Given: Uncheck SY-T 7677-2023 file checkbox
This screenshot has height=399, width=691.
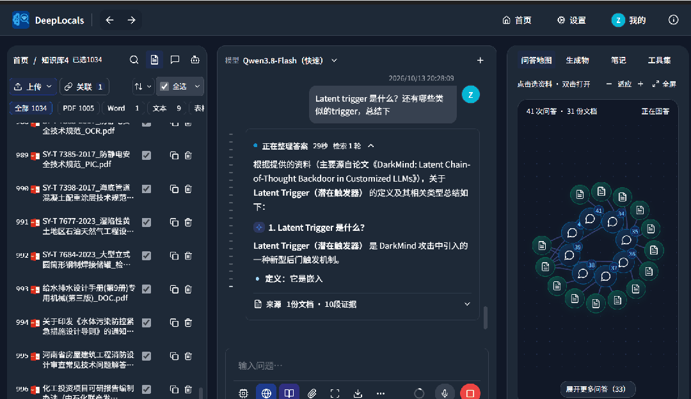Looking at the screenshot, I should pyautogui.click(x=147, y=223).
